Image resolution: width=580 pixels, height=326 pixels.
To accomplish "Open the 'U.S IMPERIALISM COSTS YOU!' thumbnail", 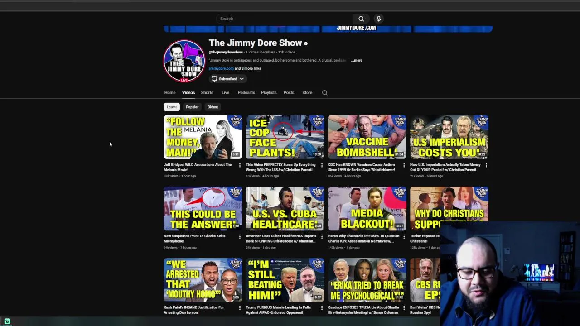I will coord(449,137).
